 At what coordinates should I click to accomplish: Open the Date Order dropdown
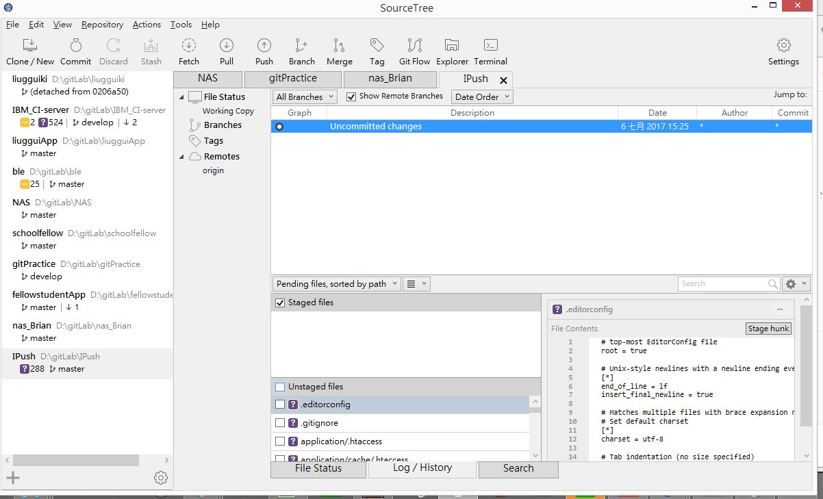pos(481,97)
